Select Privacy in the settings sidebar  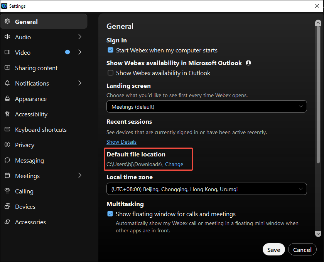click(24, 145)
